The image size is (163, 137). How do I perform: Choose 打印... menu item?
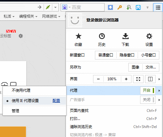coord(114,119)
